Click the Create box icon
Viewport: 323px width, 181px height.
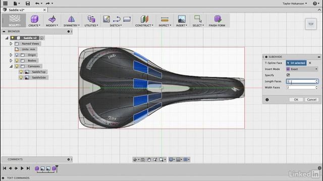tap(34, 19)
